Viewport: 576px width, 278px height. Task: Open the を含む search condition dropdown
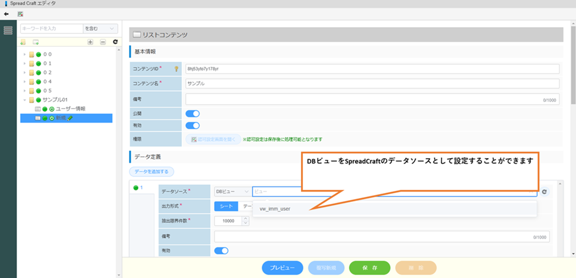click(x=100, y=29)
